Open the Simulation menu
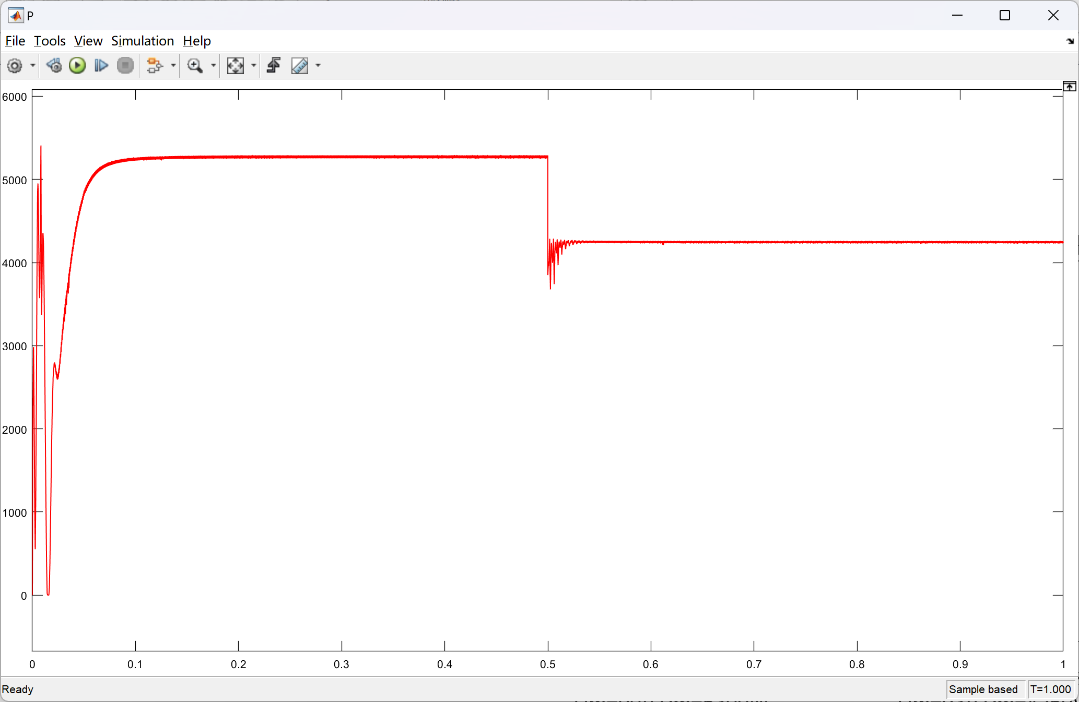 click(x=142, y=41)
